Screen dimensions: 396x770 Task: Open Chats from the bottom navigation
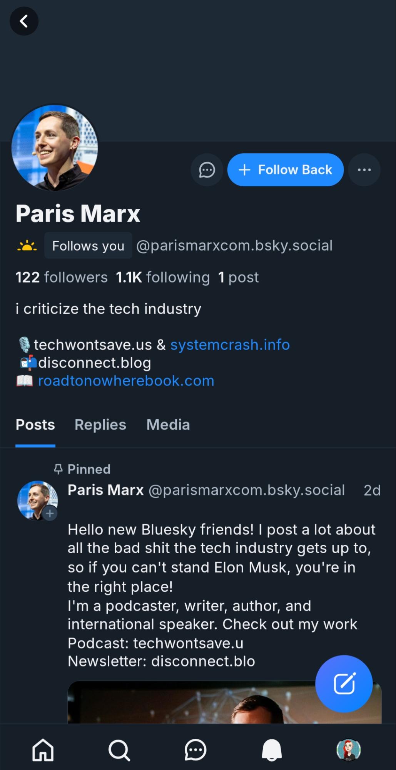point(195,750)
